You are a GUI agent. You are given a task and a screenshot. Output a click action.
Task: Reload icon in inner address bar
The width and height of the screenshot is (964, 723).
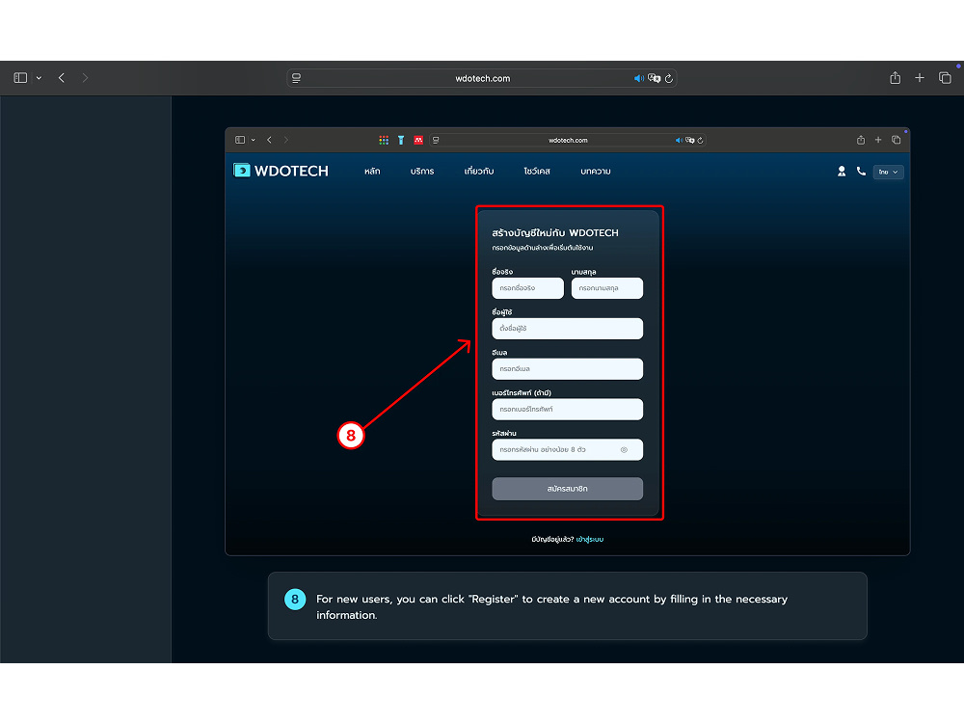point(700,140)
